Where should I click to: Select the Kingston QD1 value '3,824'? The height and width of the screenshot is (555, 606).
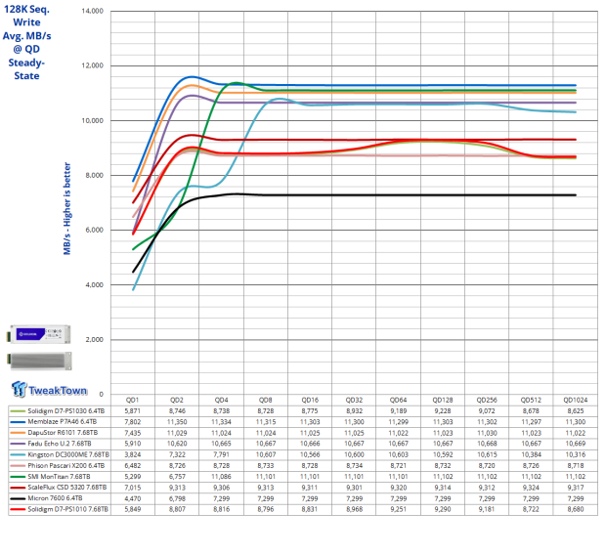click(x=133, y=454)
